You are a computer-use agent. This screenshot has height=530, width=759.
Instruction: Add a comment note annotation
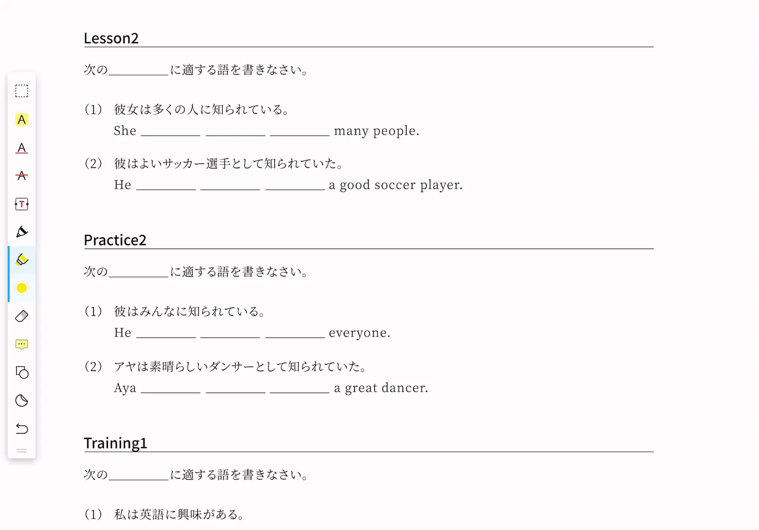click(22, 344)
